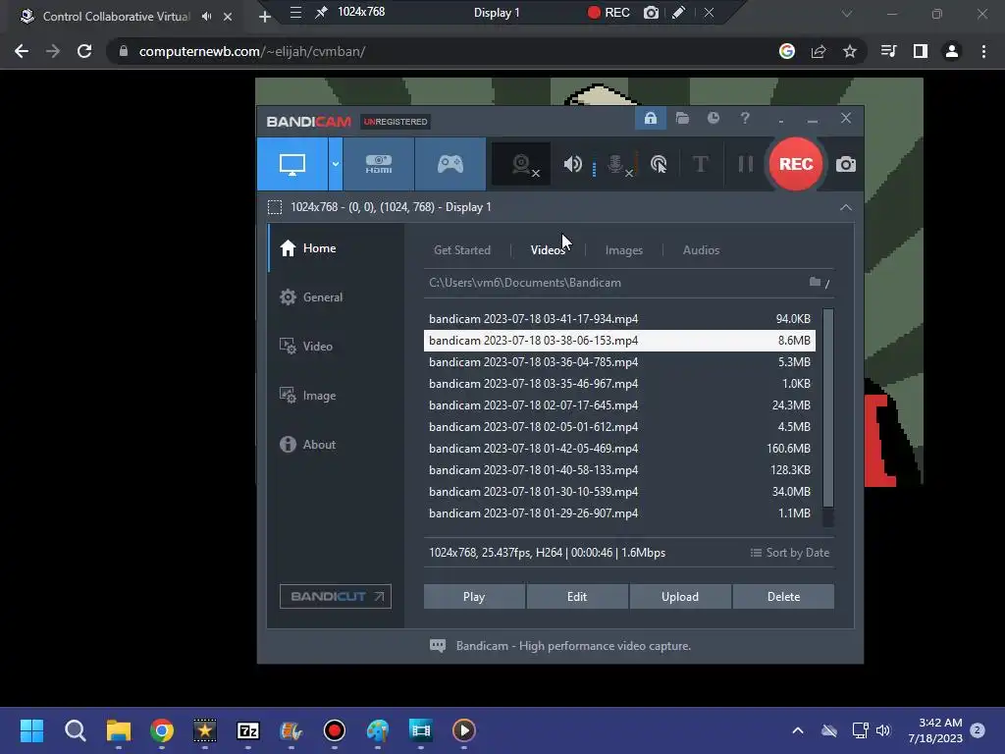Select bandicam 2023-07-18 03-36-04-785.mp4

click(x=619, y=362)
